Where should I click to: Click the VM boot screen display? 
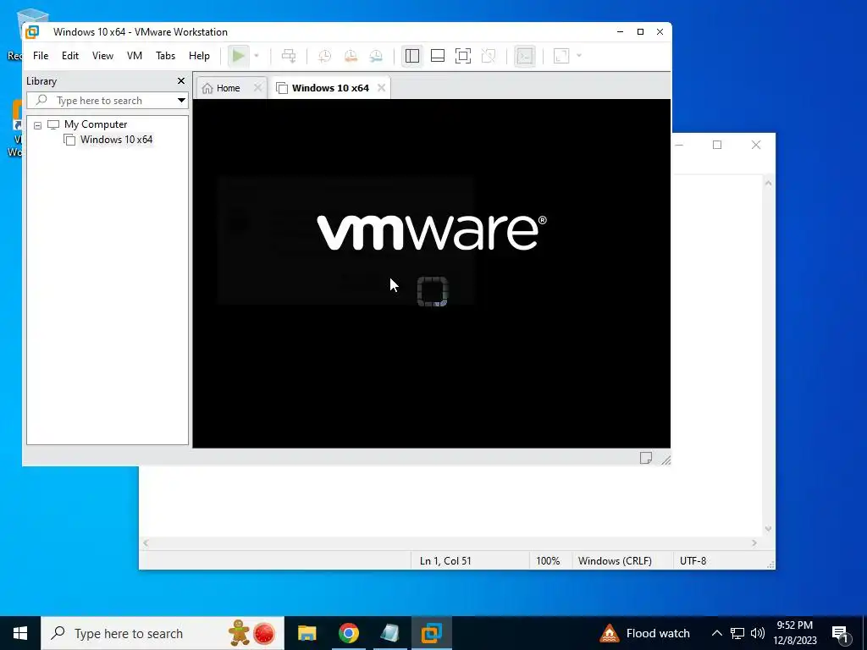(x=431, y=273)
